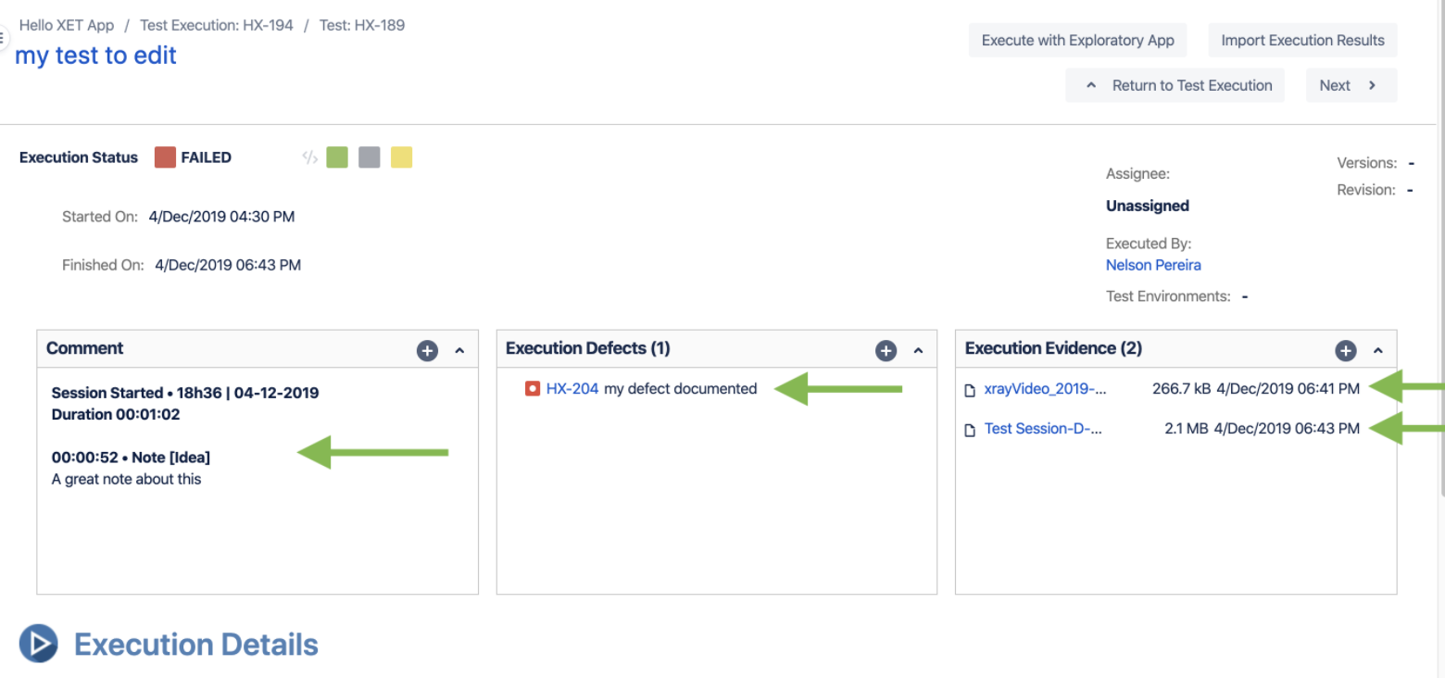Click the code status icon beside FAILED

309,157
